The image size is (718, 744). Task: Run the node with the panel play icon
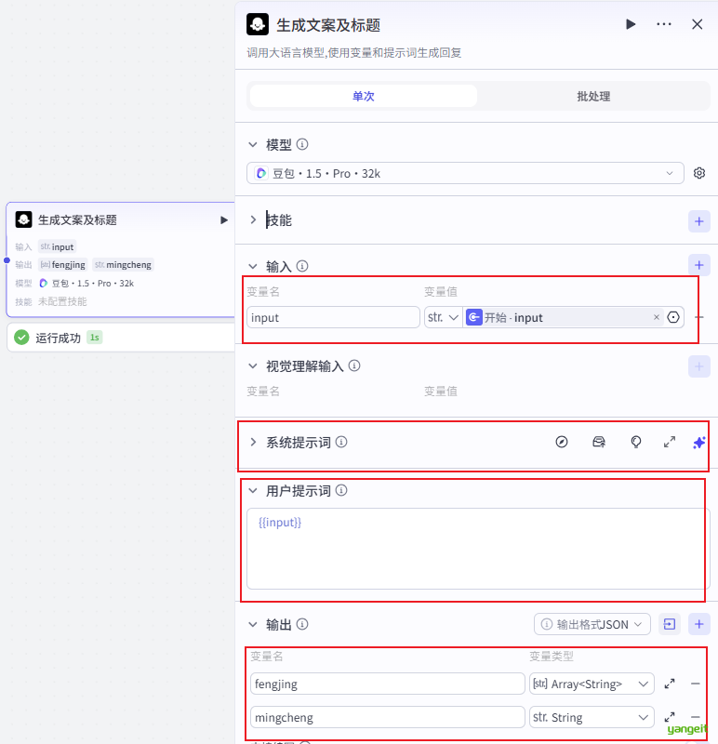(631, 24)
